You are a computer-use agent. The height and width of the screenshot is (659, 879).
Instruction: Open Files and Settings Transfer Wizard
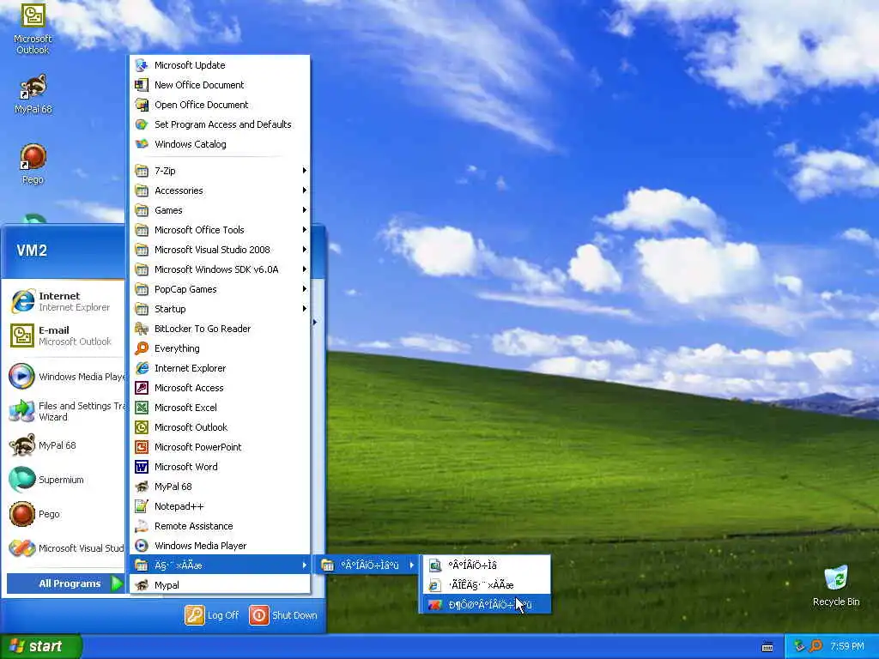click(65, 411)
